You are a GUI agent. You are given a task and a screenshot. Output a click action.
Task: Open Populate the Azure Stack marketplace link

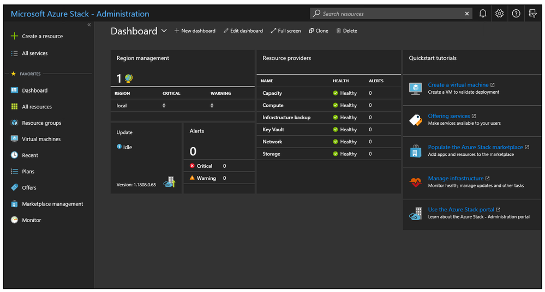(x=475, y=147)
